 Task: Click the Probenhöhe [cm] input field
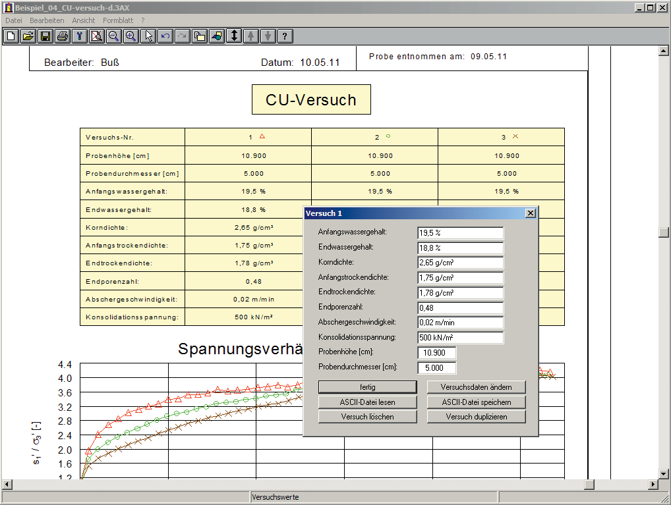click(x=436, y=353)
